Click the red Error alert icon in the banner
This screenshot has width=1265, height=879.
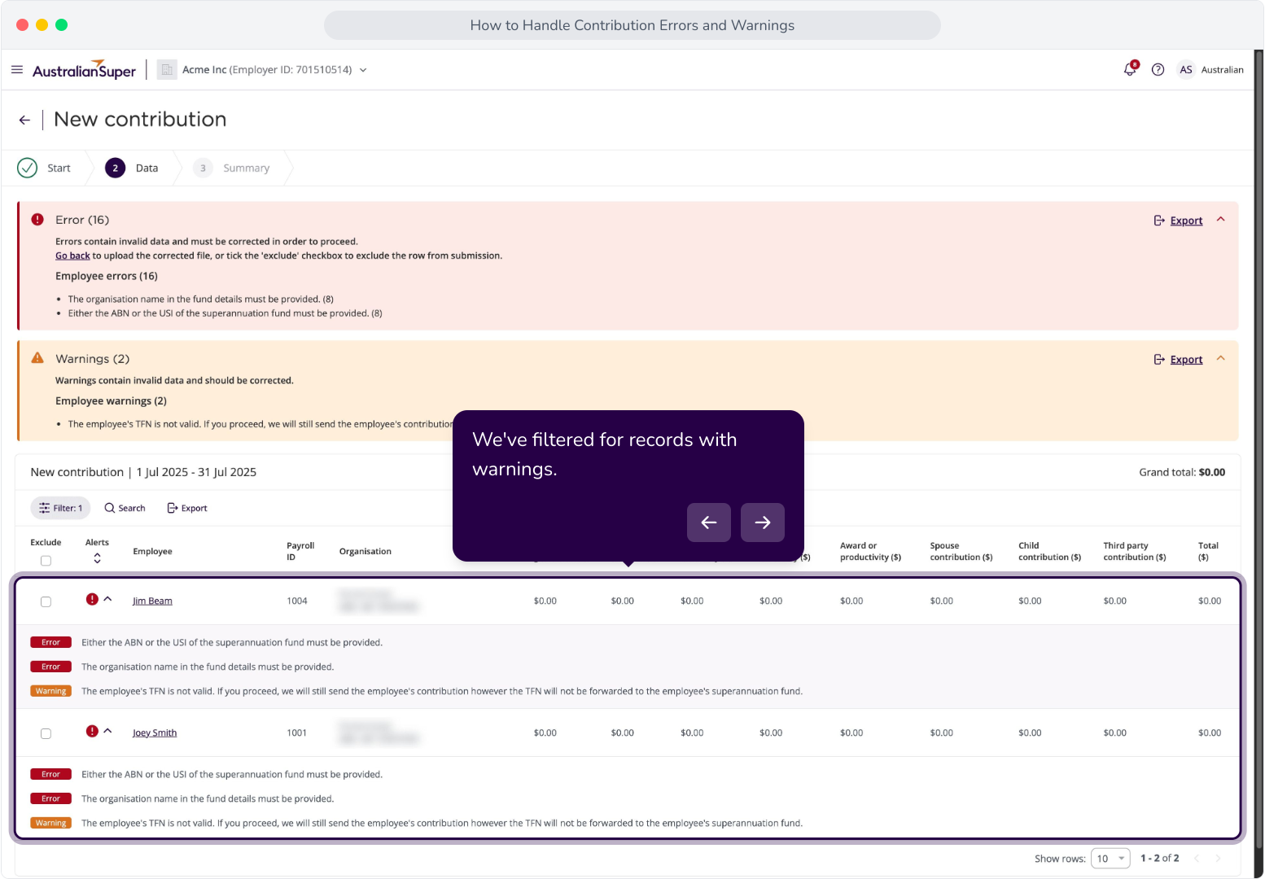[x=37, y=220]
